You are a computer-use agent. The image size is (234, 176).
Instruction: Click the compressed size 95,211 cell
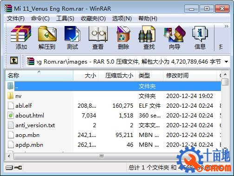(124, 135)
